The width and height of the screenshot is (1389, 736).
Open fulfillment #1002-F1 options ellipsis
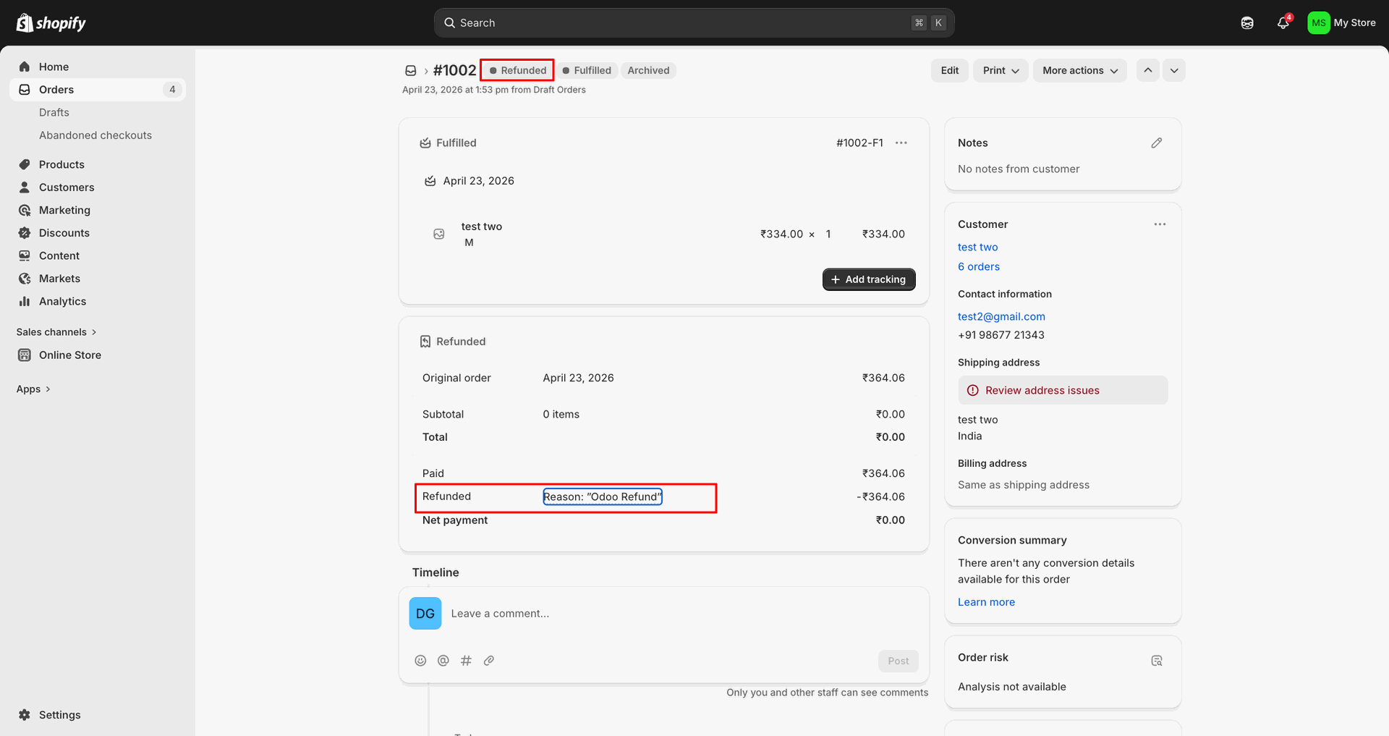(x=901, y=143)
